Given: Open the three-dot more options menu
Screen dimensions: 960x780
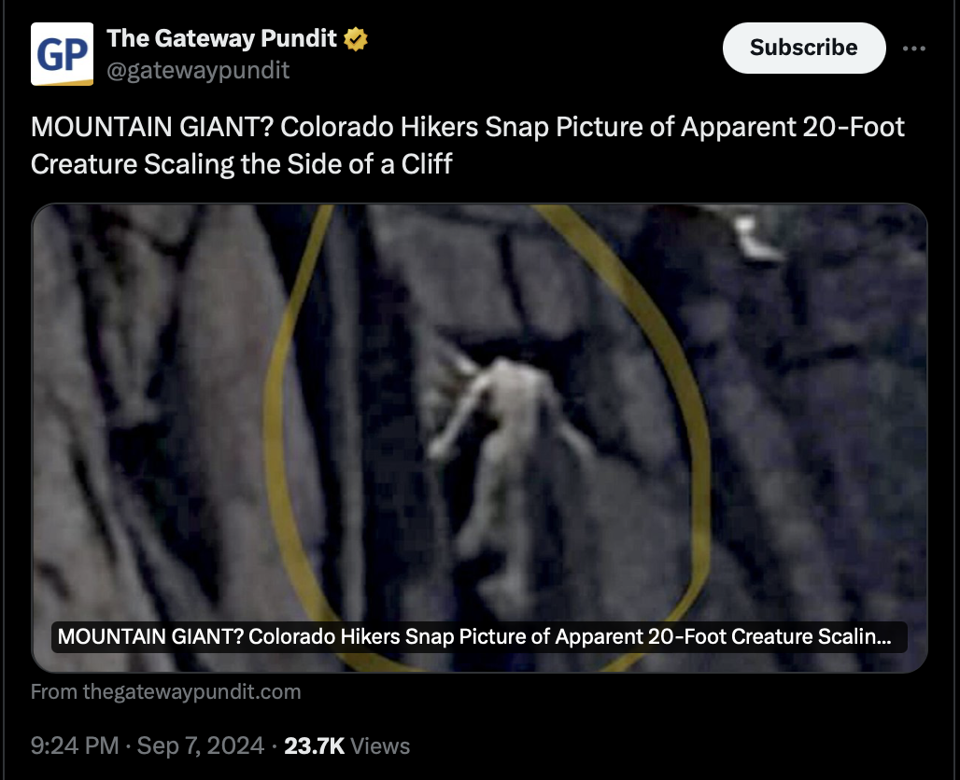Looking at the screenshot, I should [913, 49].
